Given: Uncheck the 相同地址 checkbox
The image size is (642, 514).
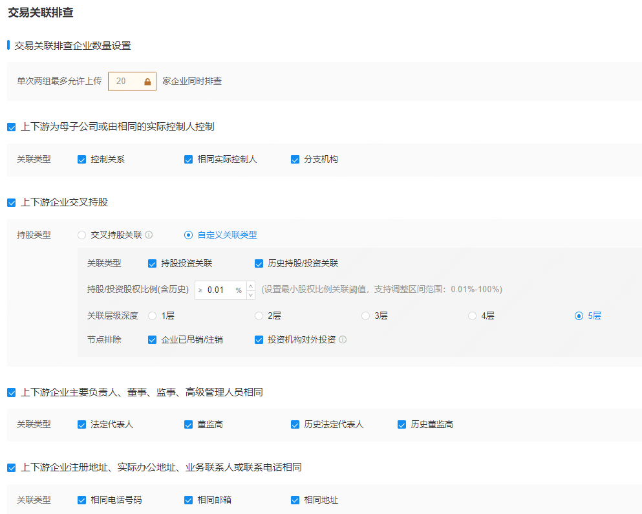Looking at the screenshot, I should point(295,500).
